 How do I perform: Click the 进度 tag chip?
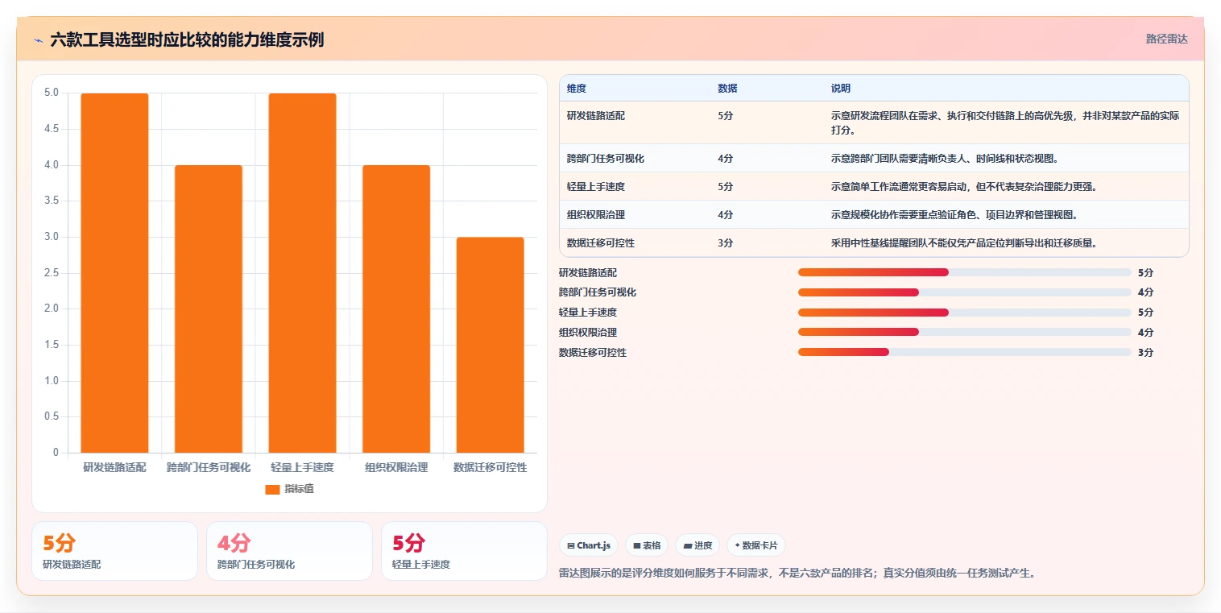click(x=697, y=545)
